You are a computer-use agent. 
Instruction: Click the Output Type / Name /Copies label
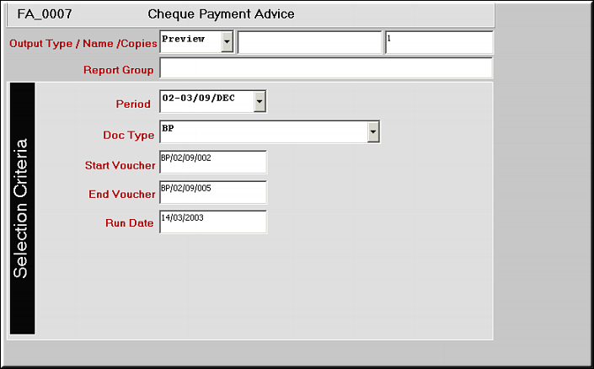83,44
